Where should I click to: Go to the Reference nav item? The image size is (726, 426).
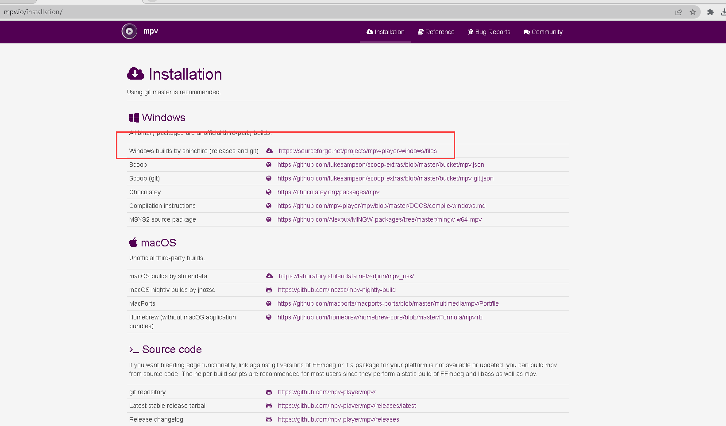(436, 32)
